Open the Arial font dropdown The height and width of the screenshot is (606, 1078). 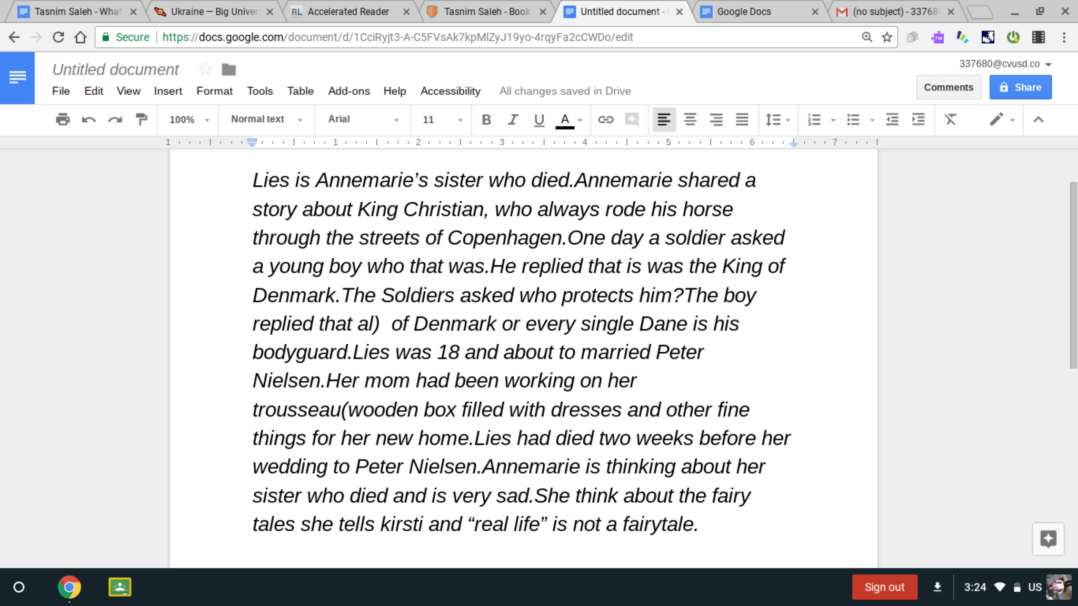click(363, 120)
